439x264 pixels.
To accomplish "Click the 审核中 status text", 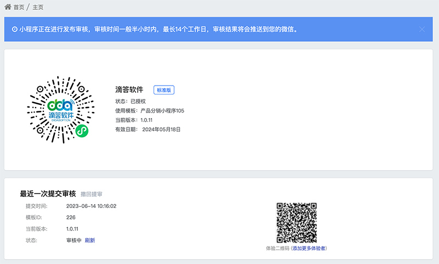I will [x=74, y=240].
